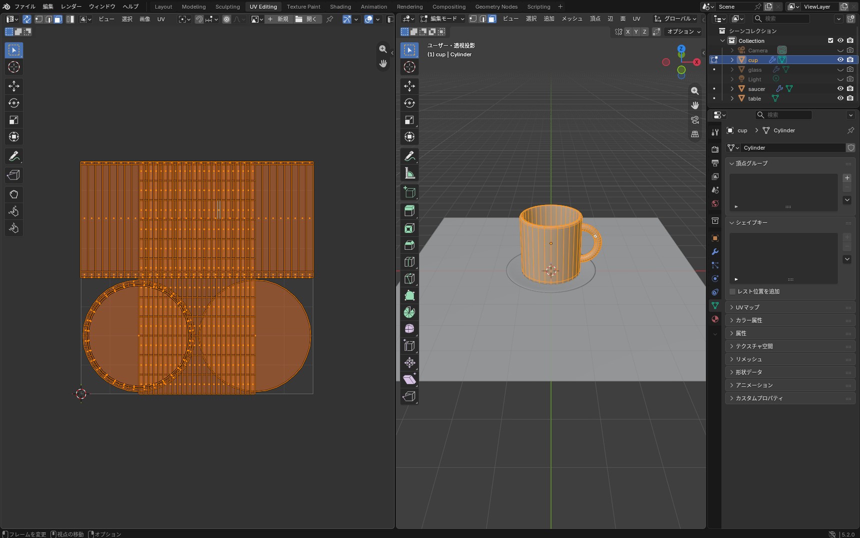Image resolution: width=860 pixels, height=538 pixels.
Task: Choose the Rip Region tool in UV editor
Action: [x=14, y=175]
